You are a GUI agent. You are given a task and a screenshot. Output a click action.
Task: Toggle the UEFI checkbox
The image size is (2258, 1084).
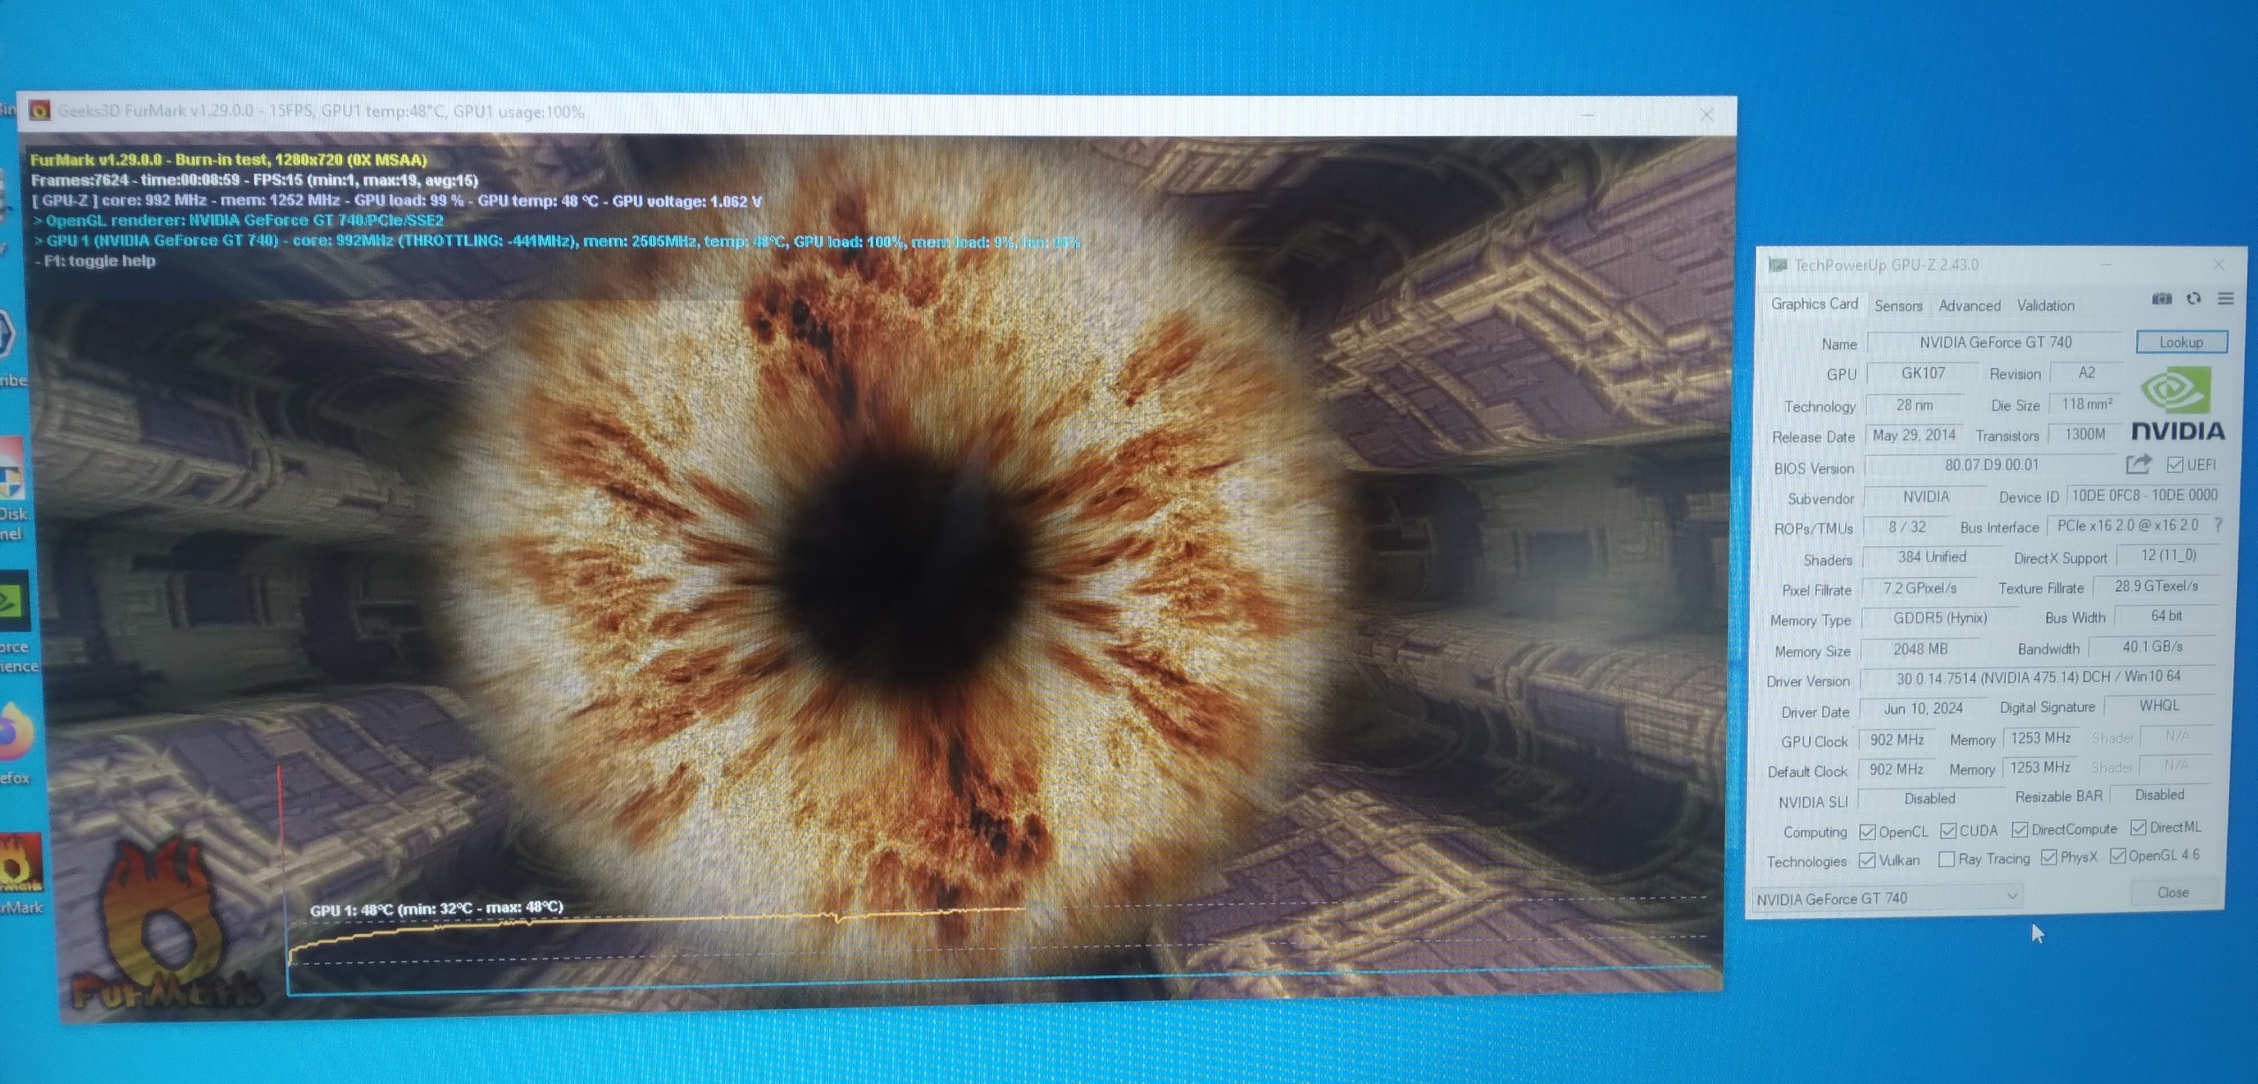pos(2175,465)
